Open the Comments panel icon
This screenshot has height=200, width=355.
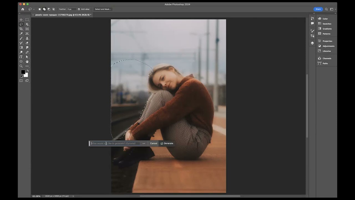(x=312, y=24)
